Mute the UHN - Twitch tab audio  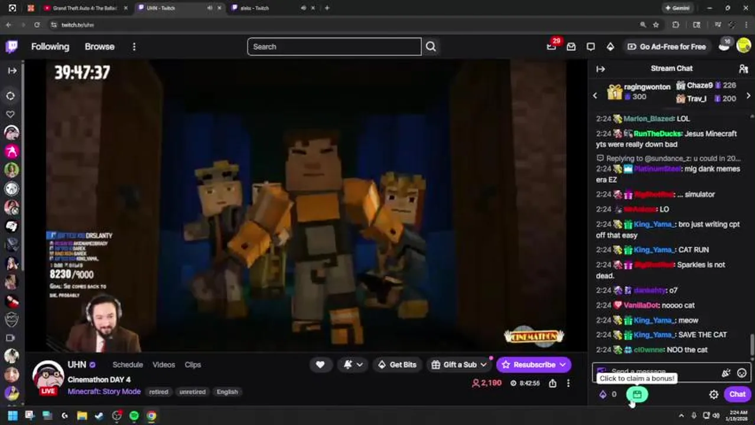(210, 8)
